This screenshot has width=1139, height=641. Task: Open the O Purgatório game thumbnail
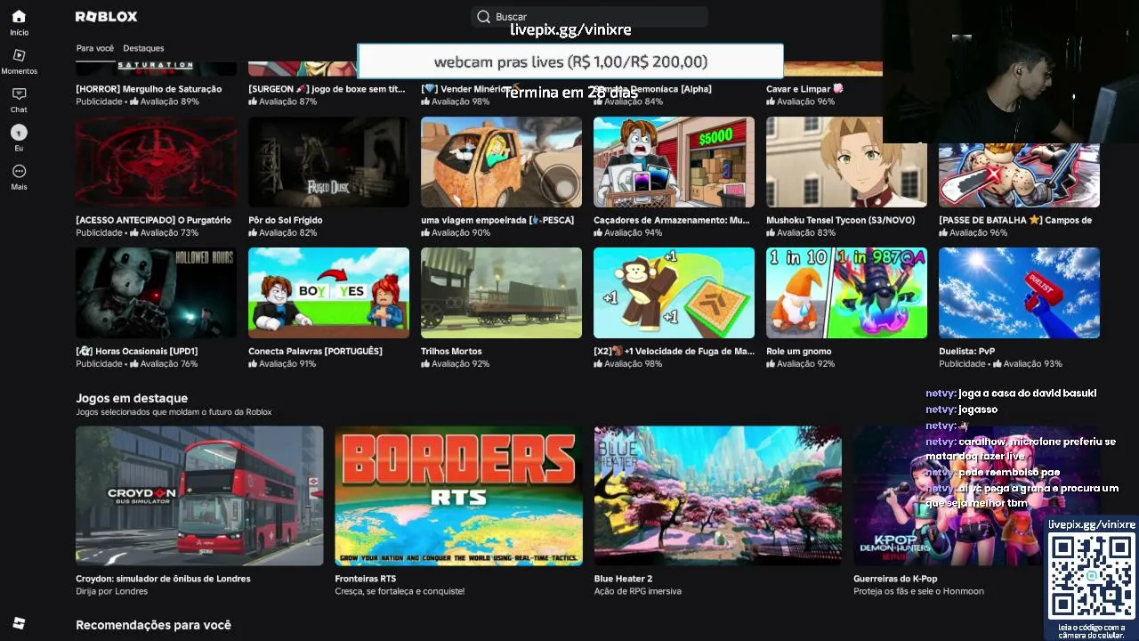156,162
